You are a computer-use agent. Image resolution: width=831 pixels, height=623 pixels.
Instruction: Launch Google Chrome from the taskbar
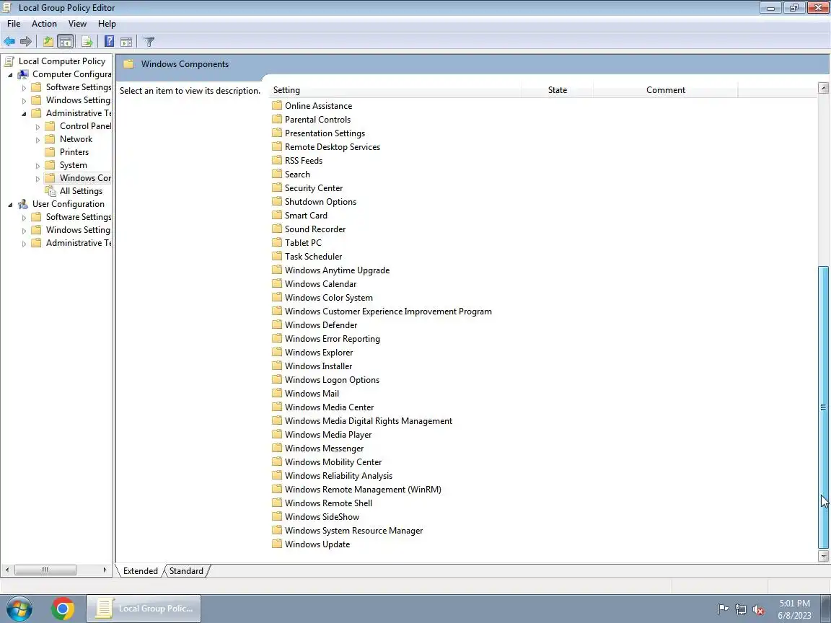coord(63,609)
